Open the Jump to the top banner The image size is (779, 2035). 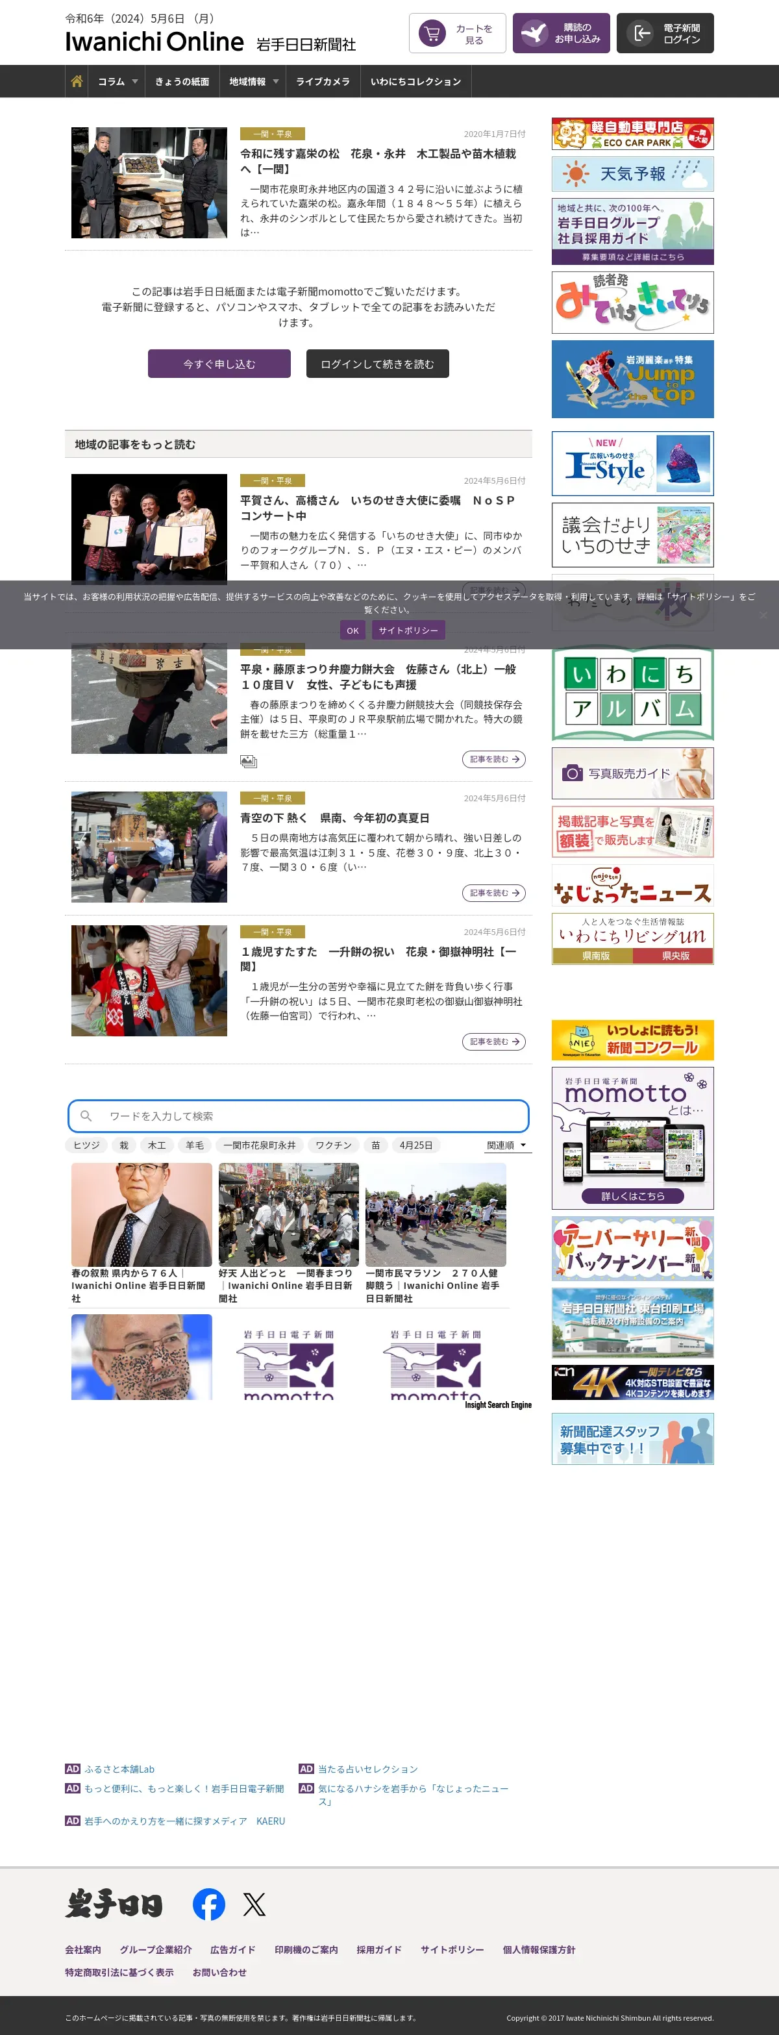pyautogui.click(x=632, y=379)
